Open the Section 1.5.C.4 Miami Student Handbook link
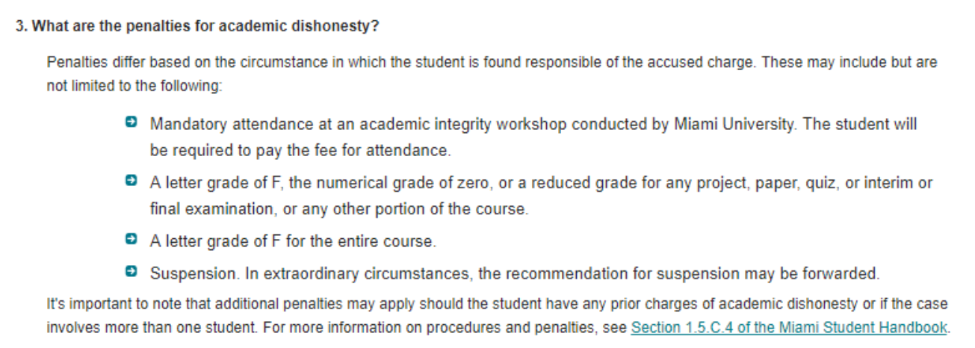The image size is (975, 348). (789, 327)
